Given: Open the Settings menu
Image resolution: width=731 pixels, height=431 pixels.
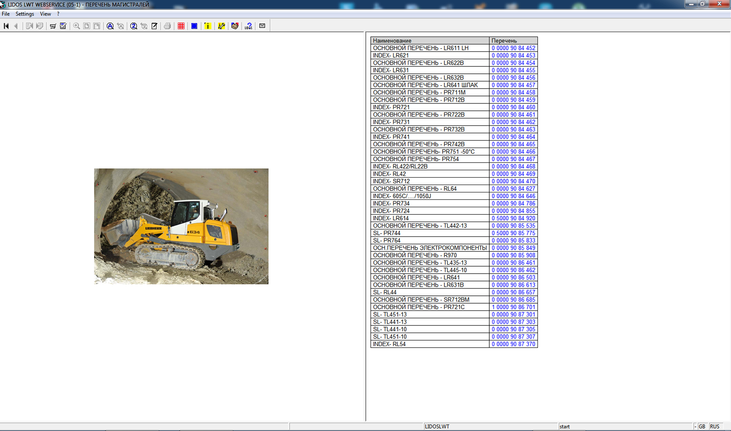Looking at the screenshot, I should coord(25,14).
